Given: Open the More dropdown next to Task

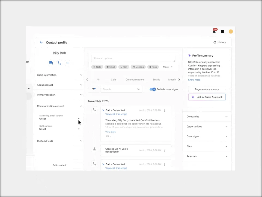Looking at the screenshot, I should pos(168,67).
